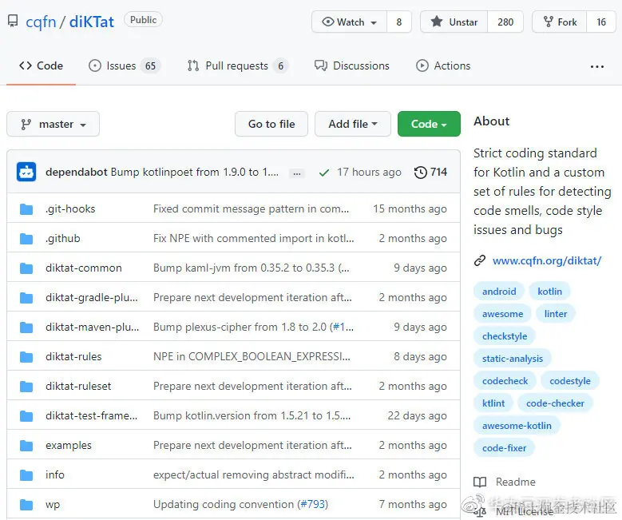Open the Add file dropdown
622x520 pixels.
(353, 125)
